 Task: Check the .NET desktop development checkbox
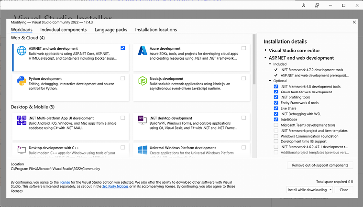click(243, 118)
